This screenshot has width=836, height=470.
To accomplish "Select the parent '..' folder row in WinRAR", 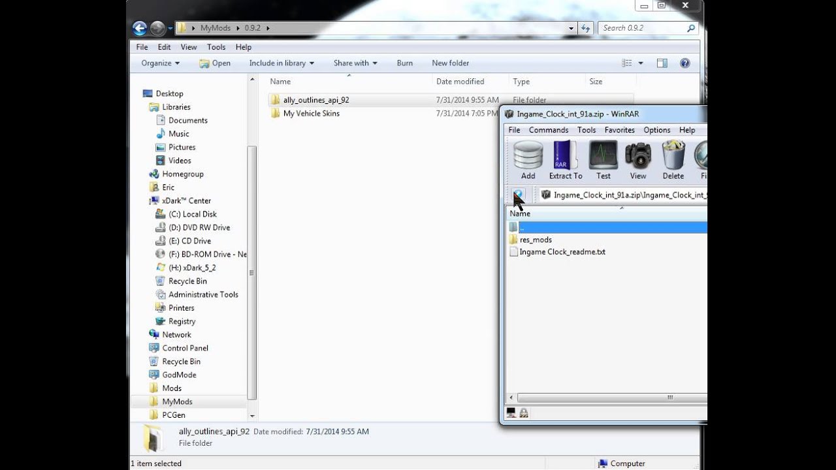I will pyautogui.click(x=607, y=227).
